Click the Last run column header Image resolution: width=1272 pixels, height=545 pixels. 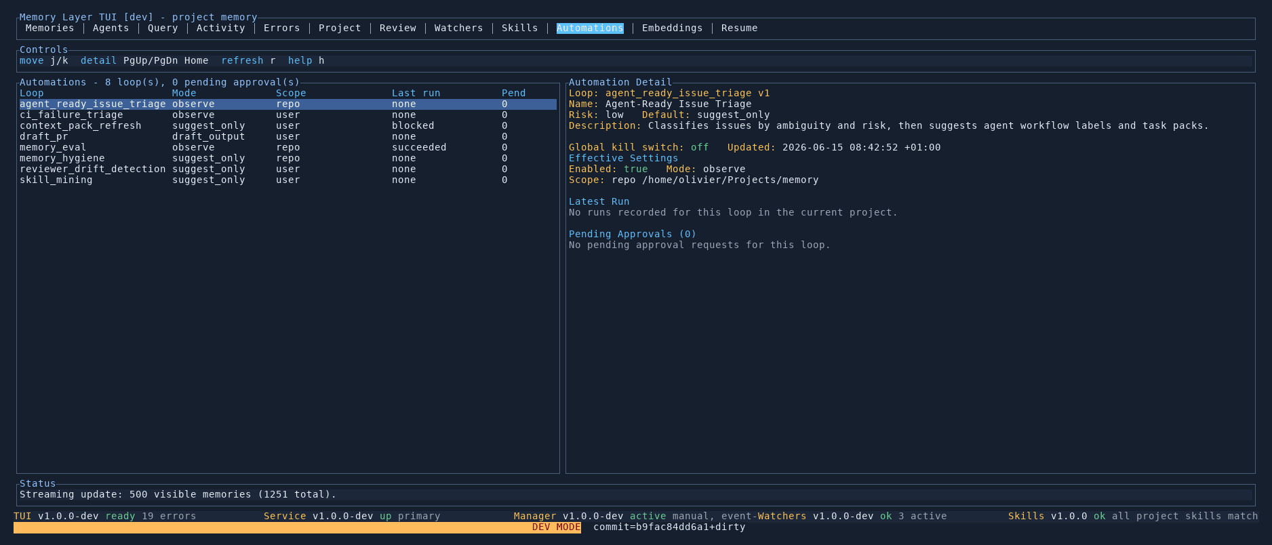click(x=416, y=93)
